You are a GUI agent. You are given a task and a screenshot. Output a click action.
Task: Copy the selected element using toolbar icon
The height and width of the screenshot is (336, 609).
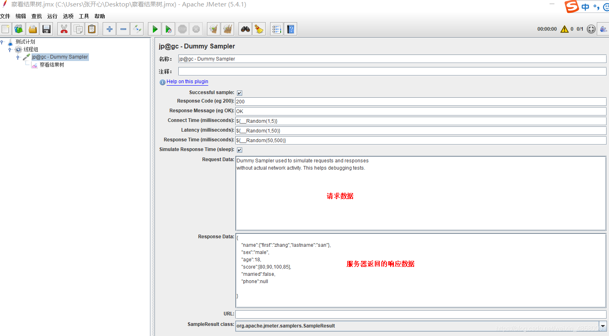[78, 29]
